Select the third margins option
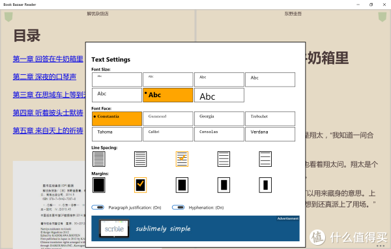 coord(182,185)
